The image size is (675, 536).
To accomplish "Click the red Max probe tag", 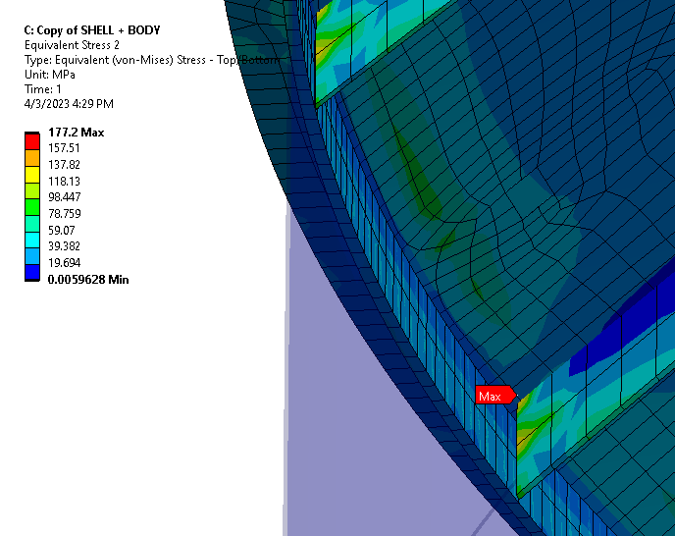I will (x=493, y=396).
